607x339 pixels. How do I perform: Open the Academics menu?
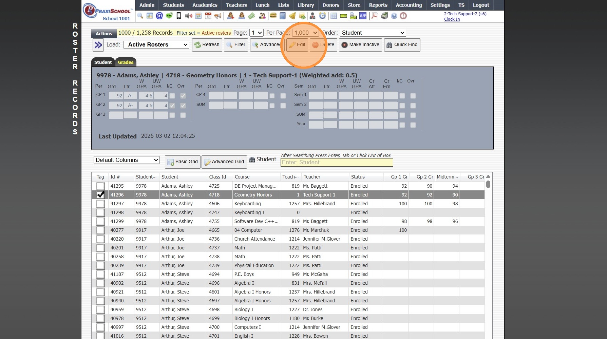click(x=205, y=5)
